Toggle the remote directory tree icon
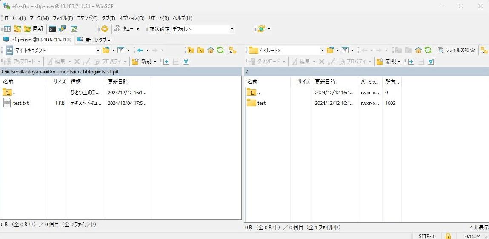This screenshot has width=489, height=239. [484, 50]
